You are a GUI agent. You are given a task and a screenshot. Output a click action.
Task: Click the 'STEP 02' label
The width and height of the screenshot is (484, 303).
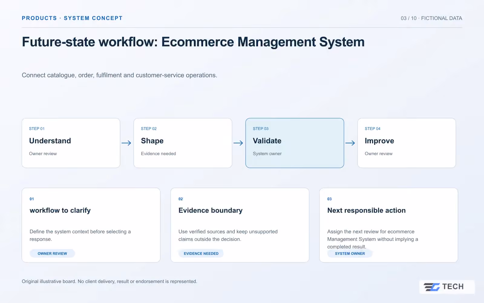pyautogui.click(x=149, y=128)
